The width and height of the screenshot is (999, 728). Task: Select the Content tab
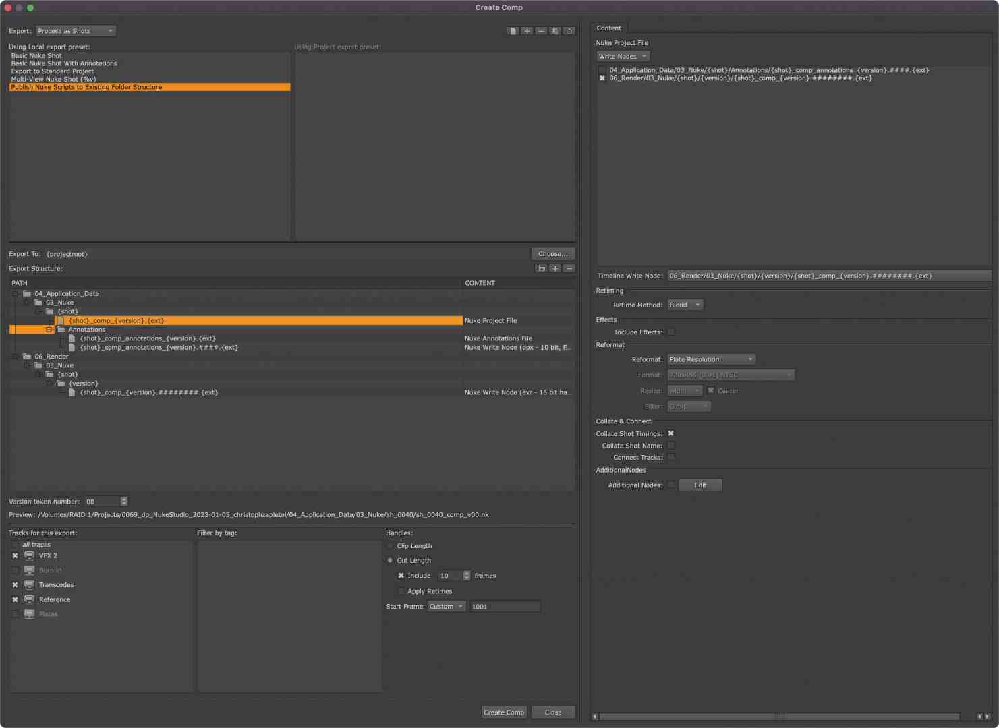[x=608, y=28]
